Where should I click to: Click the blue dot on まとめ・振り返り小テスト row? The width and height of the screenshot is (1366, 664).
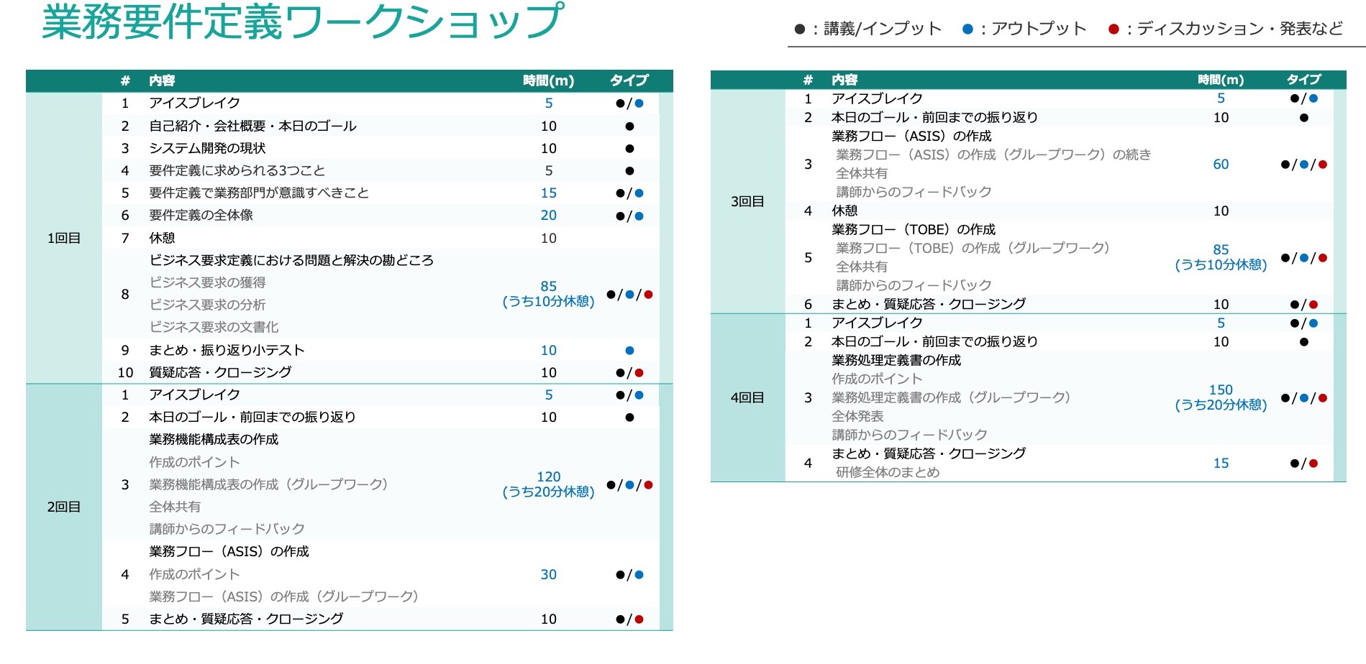point(629,350)
